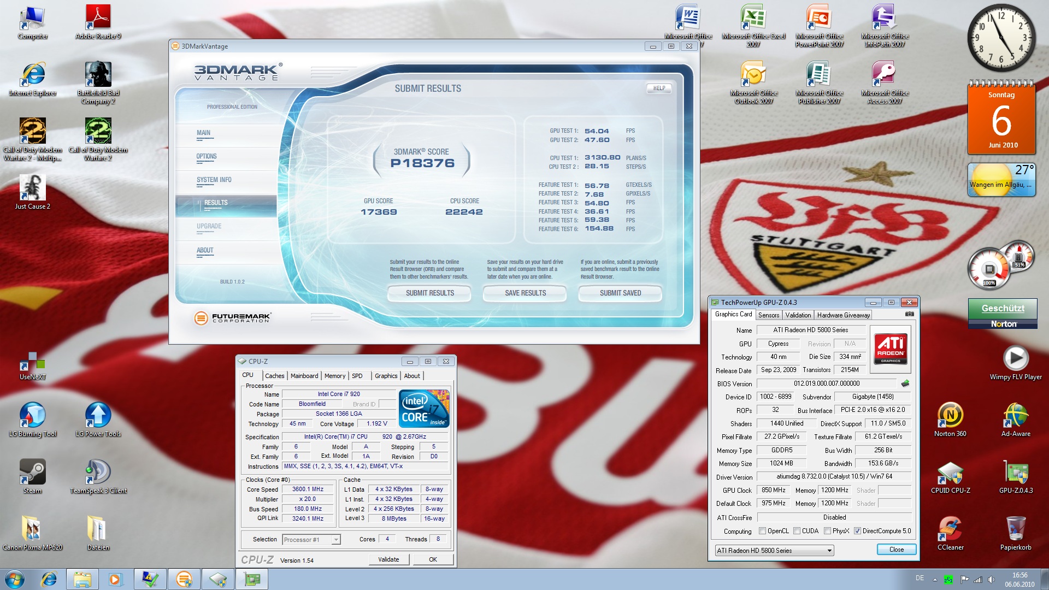Open Steam desktop shortcut
The width and height of the screenshot is (1049, 590).
[x=33, y=477]
